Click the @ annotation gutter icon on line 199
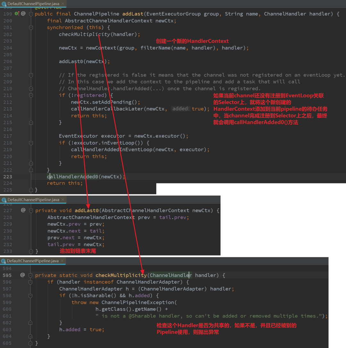346x348 pixels. [23, 13]
